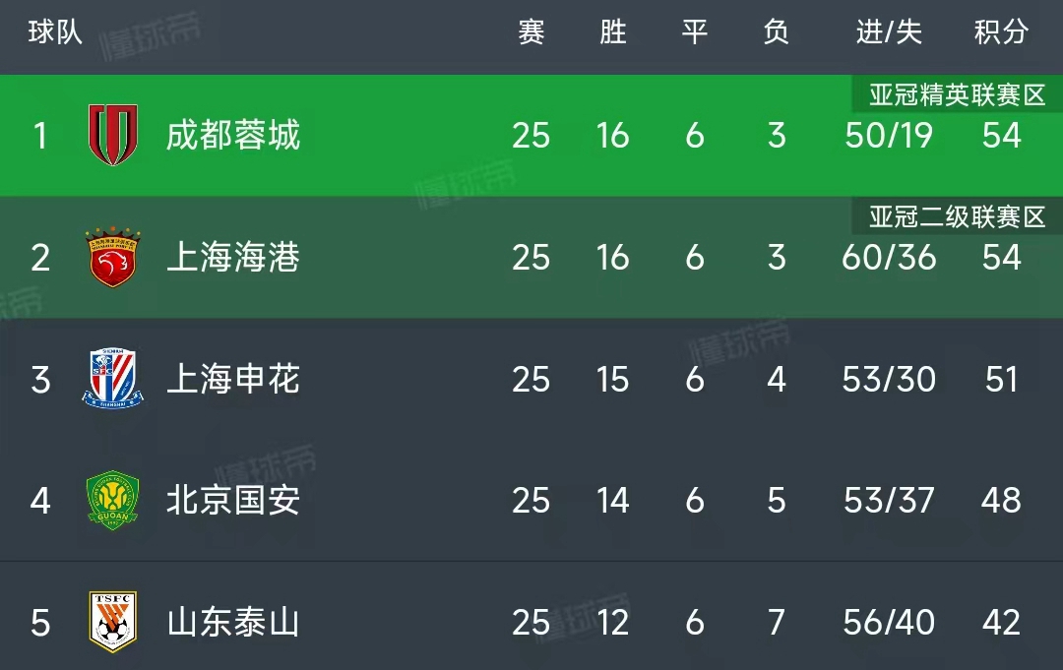Tap the 负 losses column header
Viewport: 1063px width, 670px height.
(776, 32)
